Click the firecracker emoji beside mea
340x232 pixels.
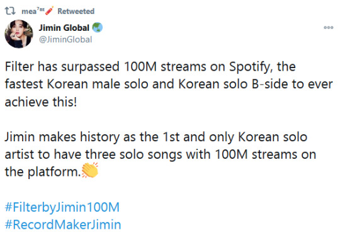click(50, 11)
